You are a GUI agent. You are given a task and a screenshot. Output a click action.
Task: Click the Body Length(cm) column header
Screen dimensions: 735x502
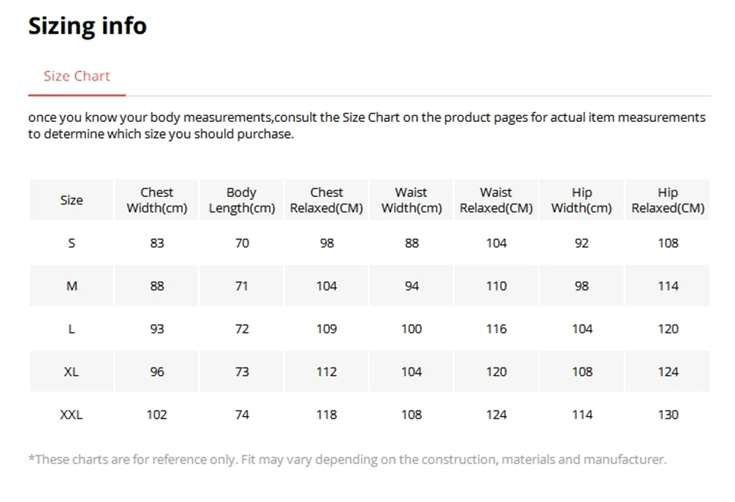[x=242, y=200]
